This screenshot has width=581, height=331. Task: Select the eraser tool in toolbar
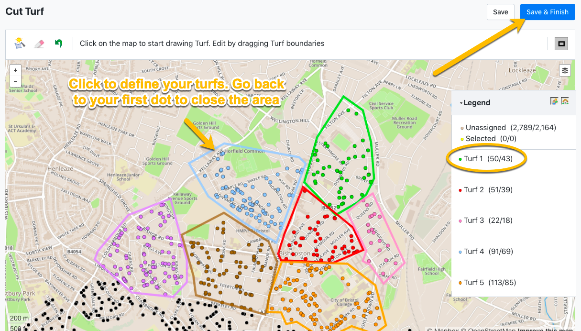(x=39, y=44)
